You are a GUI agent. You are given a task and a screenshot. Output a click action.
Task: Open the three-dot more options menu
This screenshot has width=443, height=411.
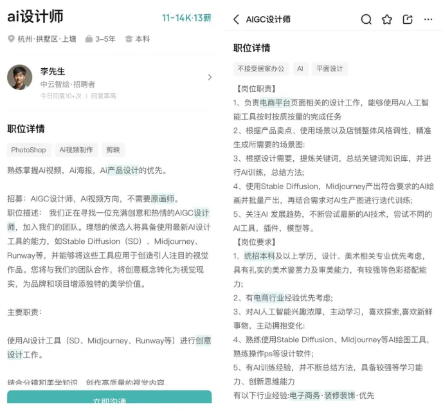point(428,19)
